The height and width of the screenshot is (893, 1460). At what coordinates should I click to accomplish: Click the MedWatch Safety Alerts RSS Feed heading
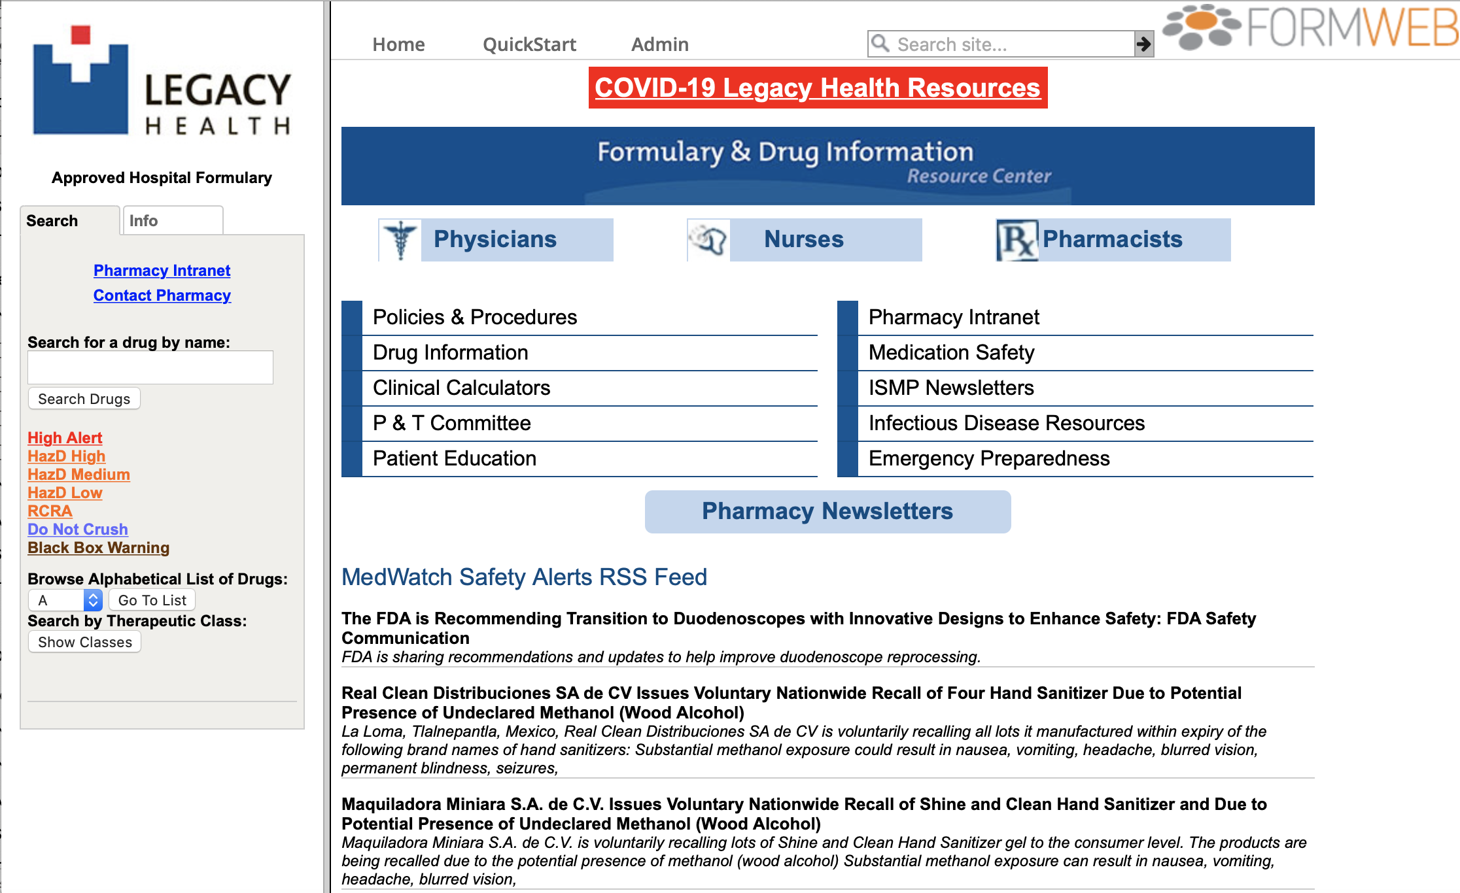pos(524,577)
